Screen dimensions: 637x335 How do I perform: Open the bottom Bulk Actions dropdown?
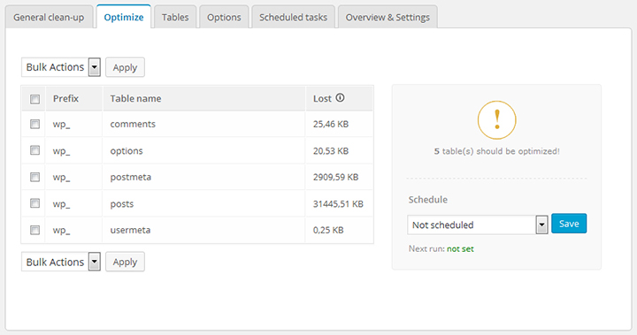pyautogui.click(x=61, y=262)
